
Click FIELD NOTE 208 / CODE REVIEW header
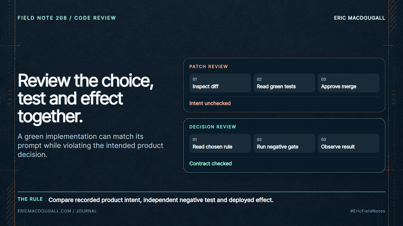tap(67, 18)
